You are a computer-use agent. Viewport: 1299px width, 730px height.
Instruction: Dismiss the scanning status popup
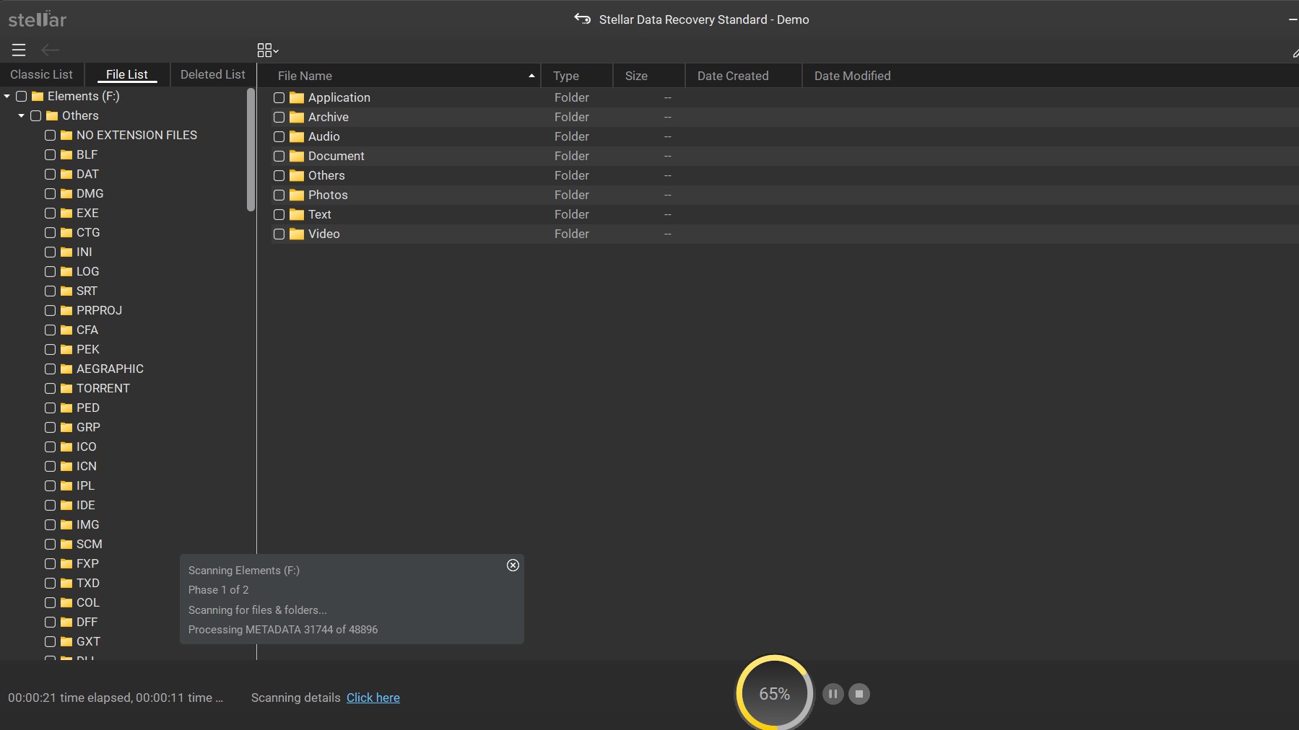point(512,566)
